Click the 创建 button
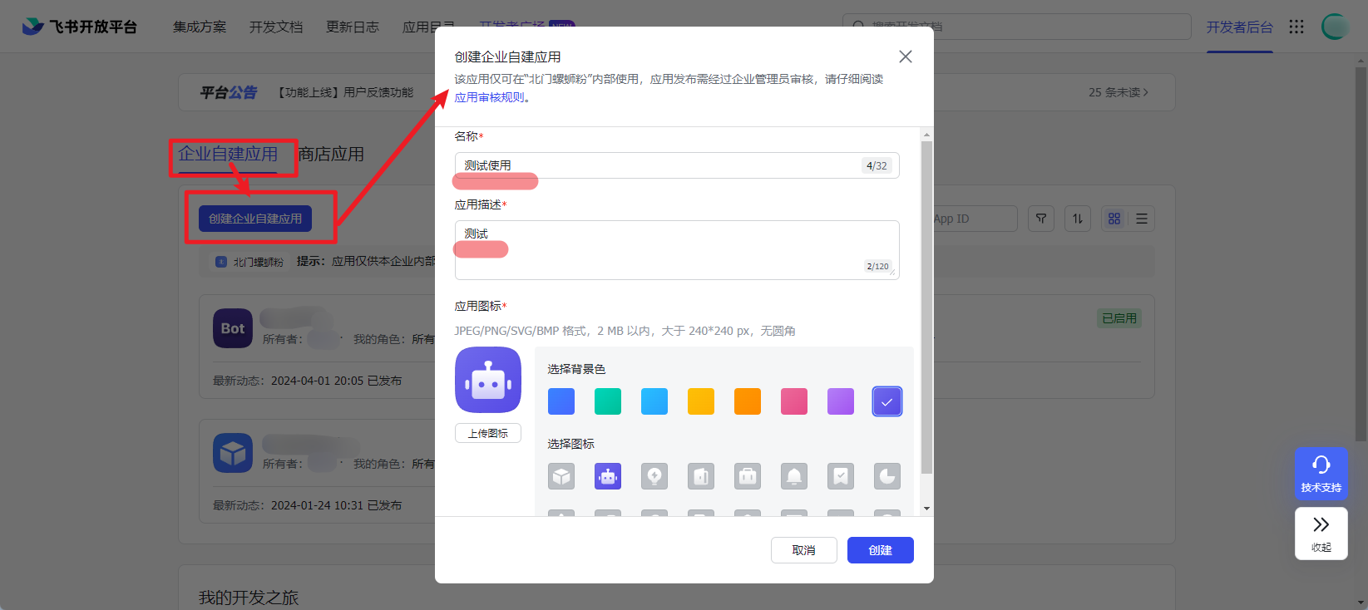Screen dimensions: 1368x610 880,550
